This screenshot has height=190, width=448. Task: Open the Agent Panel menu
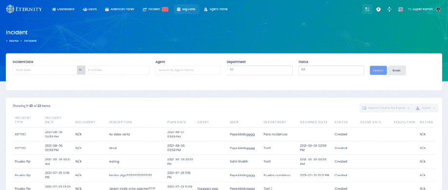click(216, 9)
